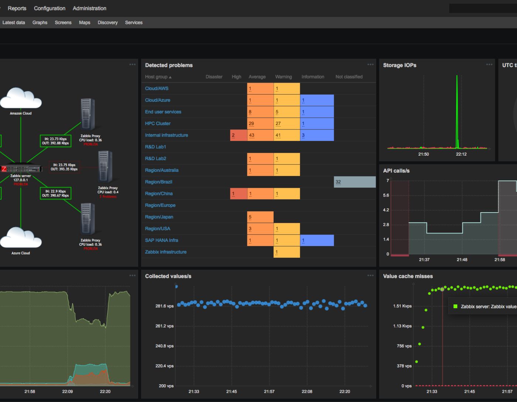Open Detected problems widget options menu
The image size is (517, 402).
[x=370, y=65]
